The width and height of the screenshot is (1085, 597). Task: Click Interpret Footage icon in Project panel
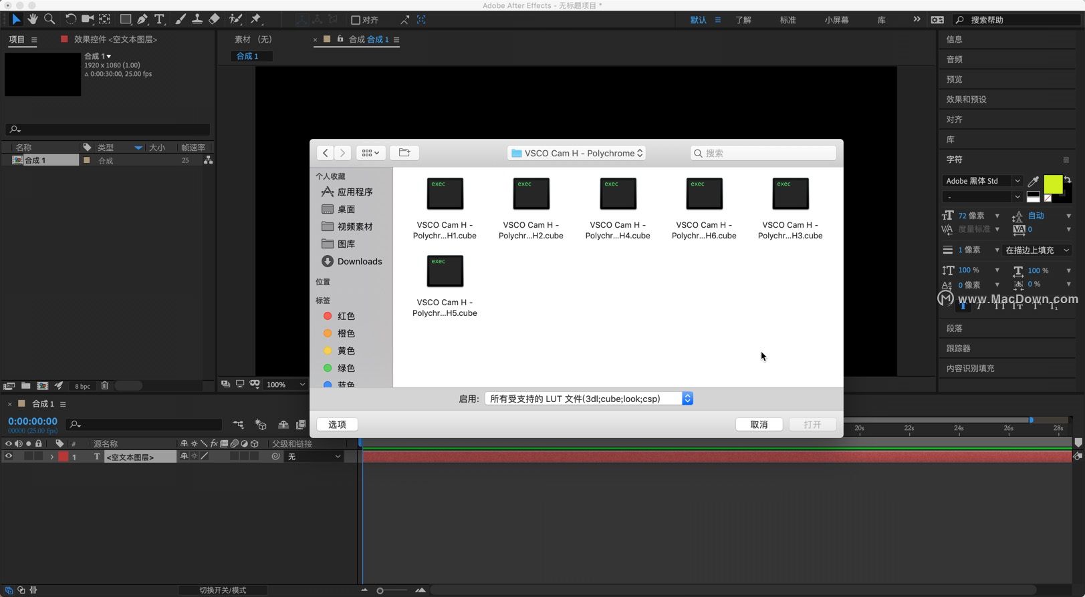(x=9, y=385)
